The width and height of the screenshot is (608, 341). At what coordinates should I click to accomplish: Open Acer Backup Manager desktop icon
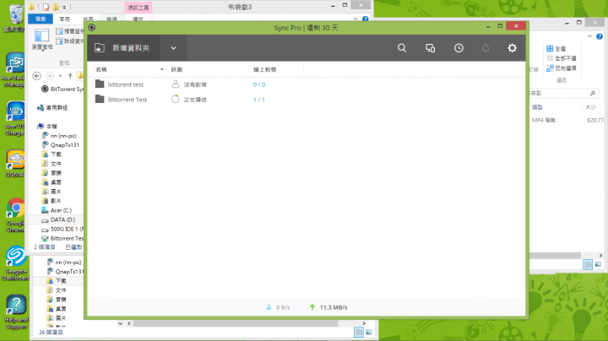coord(14,70)
